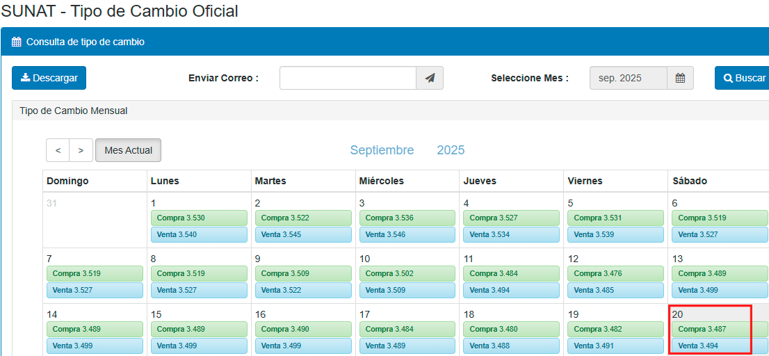The height and width of the screenshot is (356, 769).
Task: Click the sep. 2025 month field
Action: [x=629, y=78]
